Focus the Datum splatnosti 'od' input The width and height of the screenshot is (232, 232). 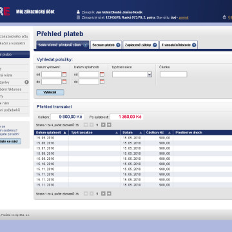coord(89,75)
